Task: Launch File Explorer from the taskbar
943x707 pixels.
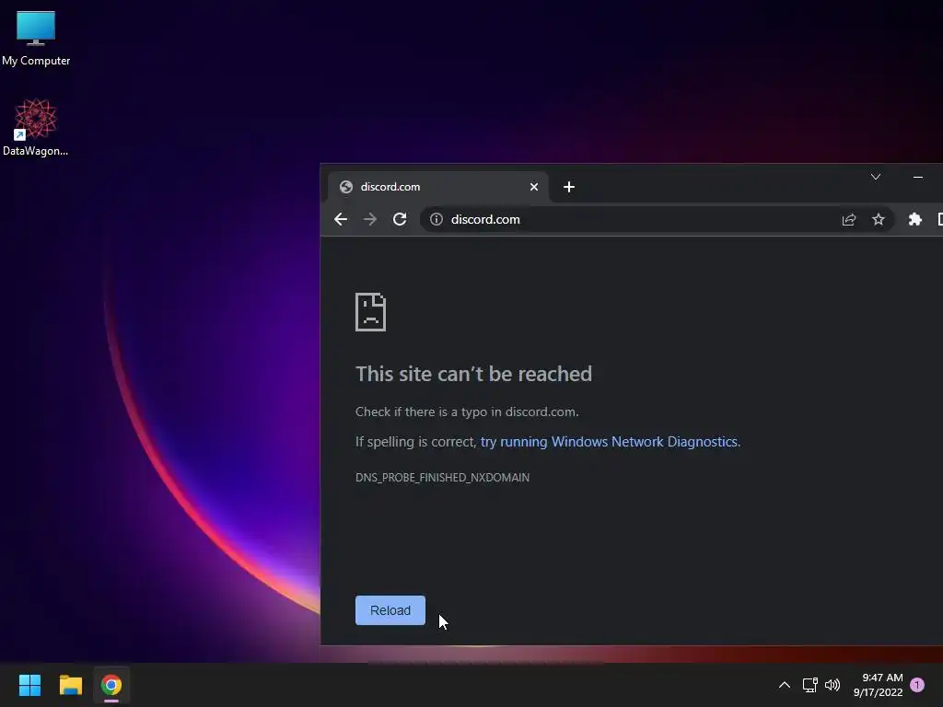Action: pyautogui.click(x=70, y=685)
